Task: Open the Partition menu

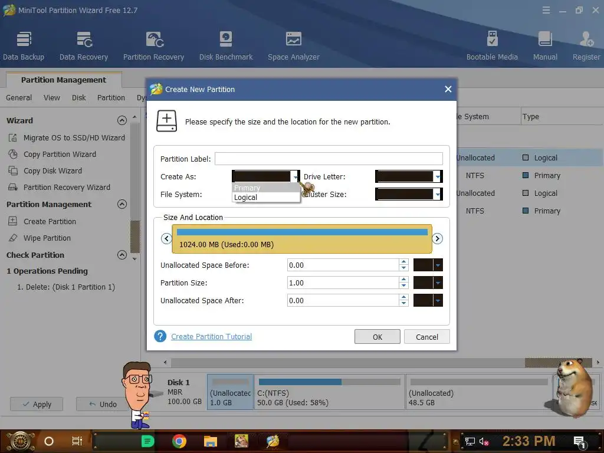Action: click(111, 98)
